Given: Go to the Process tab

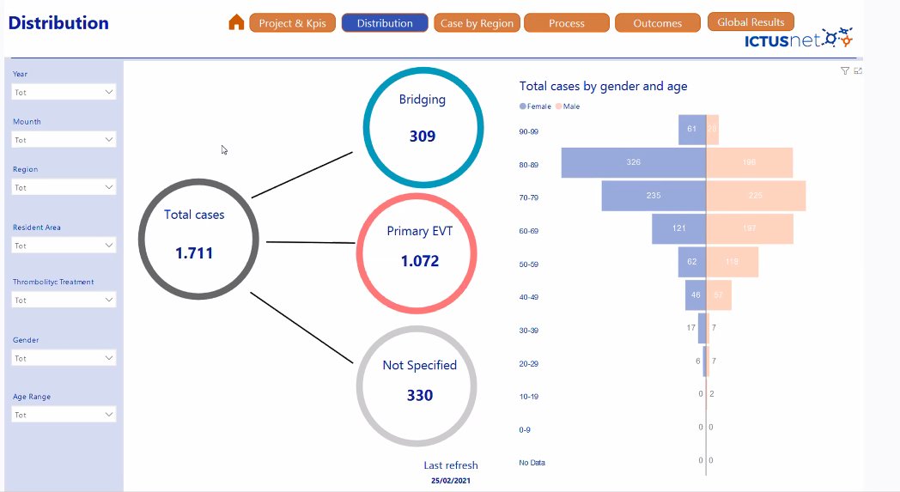Looking at the screenshot, I should (567, 23).
